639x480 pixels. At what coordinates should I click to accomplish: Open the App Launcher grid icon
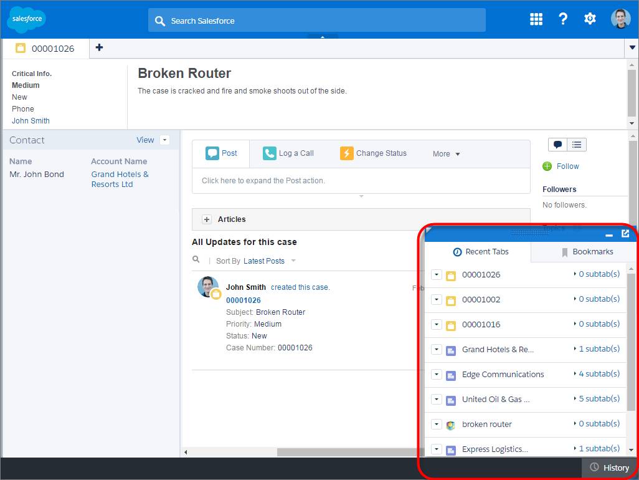(x=536, y=19)
